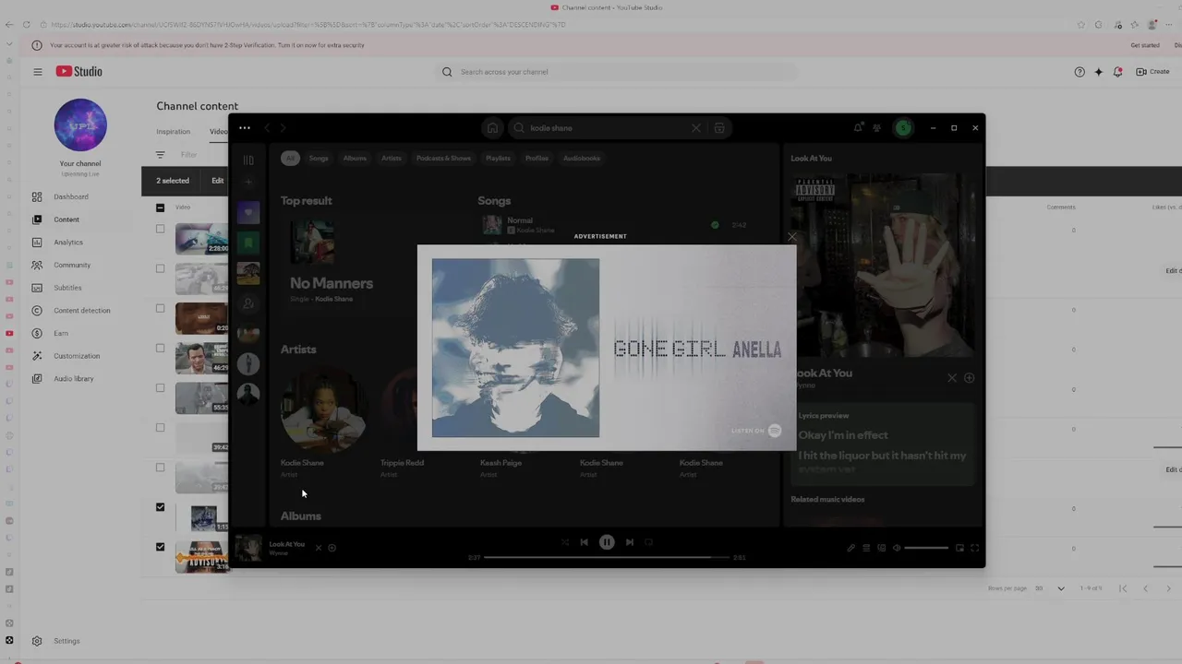Screen dimensions: 1182x664
Task: Open Spotify three-dot app menu
Action: click(x=244, y=128)
